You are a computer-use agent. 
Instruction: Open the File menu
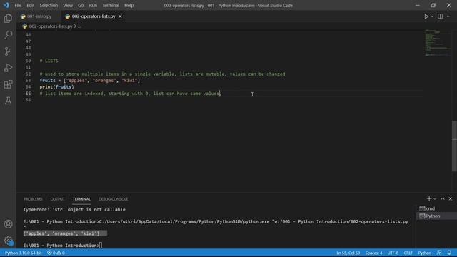pyautogui.click(x=18, y=5)
